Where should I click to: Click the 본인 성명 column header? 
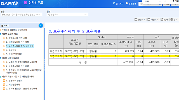coord(93,44)
